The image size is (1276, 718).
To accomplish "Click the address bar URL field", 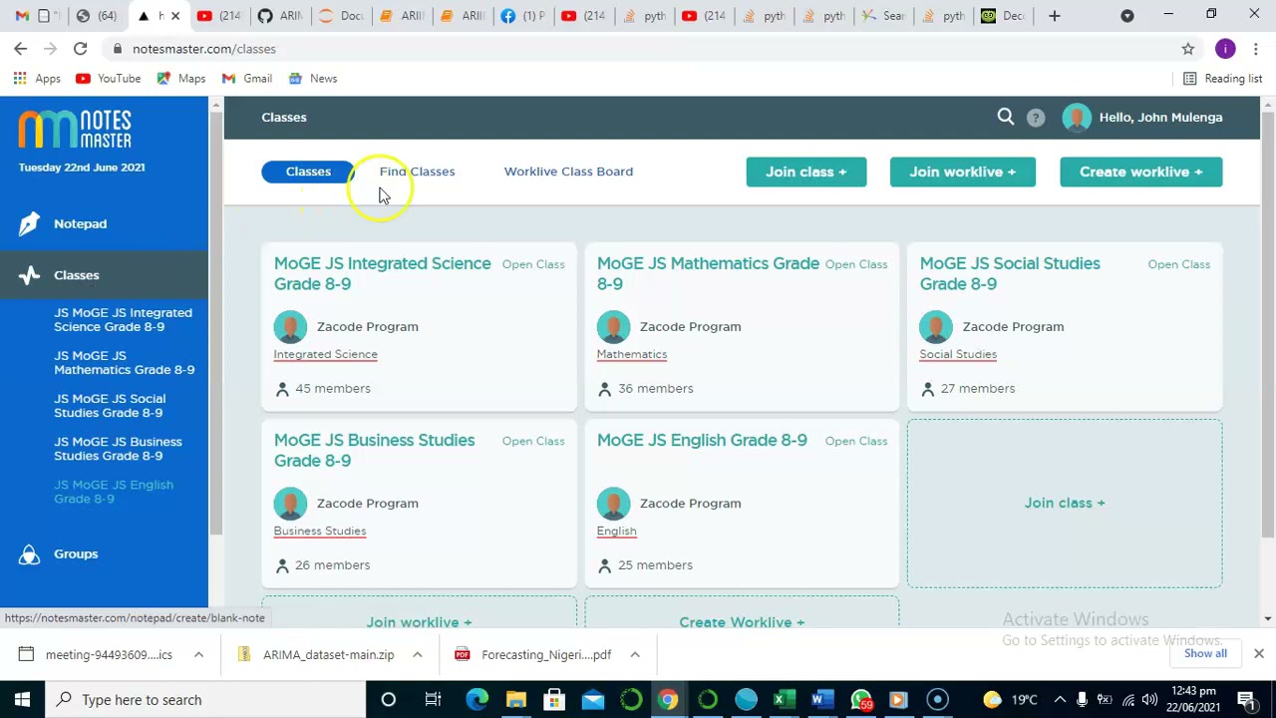I will point(638,48).
